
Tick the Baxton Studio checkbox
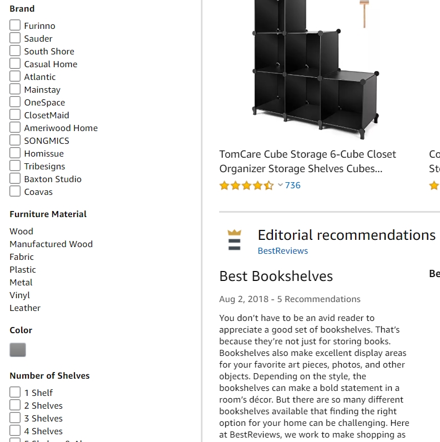pyautogui.click(x=15, y=179)
